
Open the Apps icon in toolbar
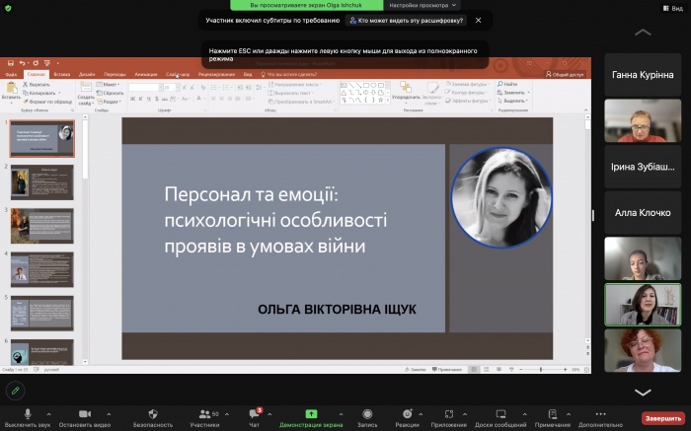pyautogui.click(x=449, y=413)
